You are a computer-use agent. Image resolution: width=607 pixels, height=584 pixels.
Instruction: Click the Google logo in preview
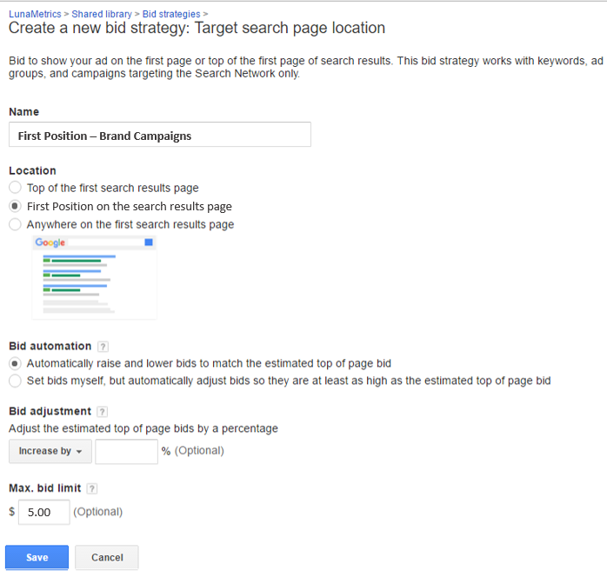50,242
